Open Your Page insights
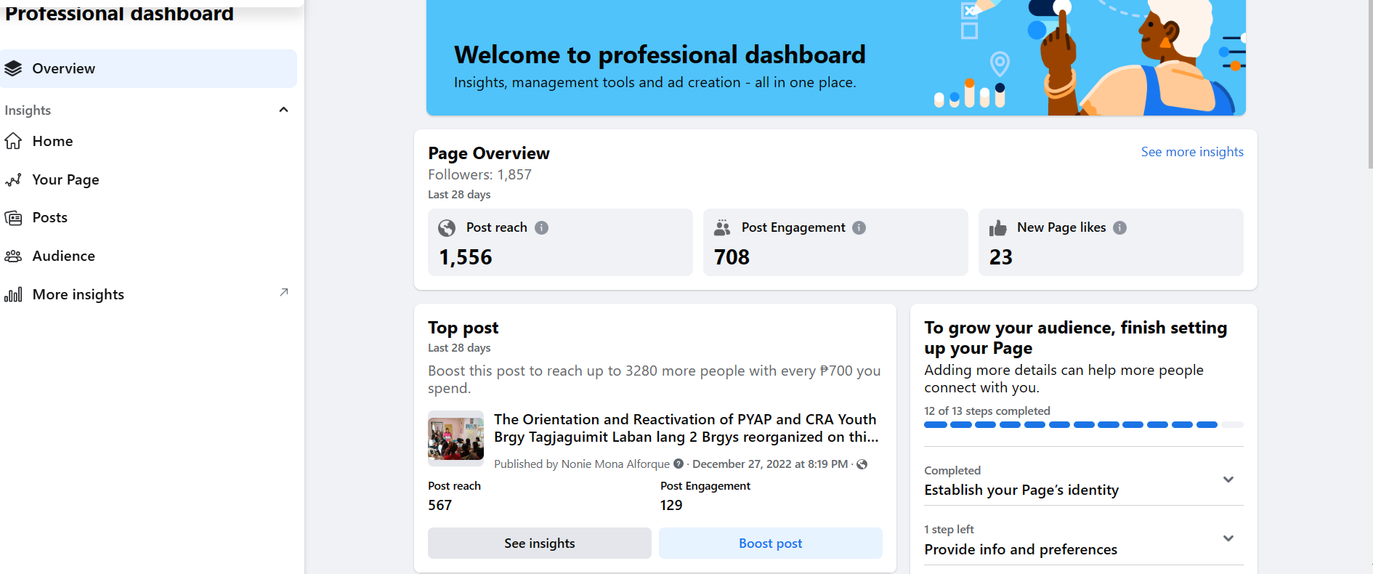The height and width of the screenshot is (574, 1373). pyautogui.click(x=148, y=179)
